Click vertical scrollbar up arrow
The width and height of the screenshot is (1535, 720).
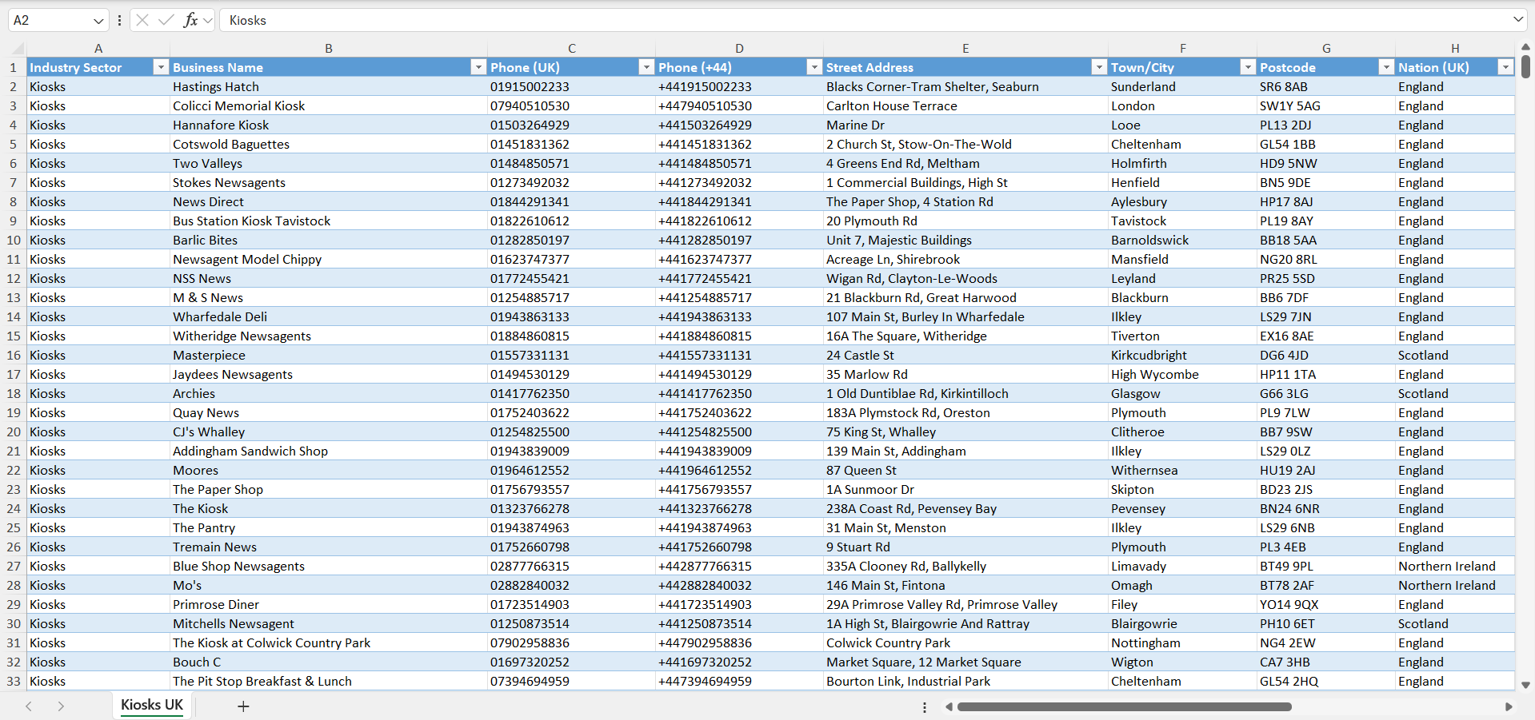(x=1525, y=47)
